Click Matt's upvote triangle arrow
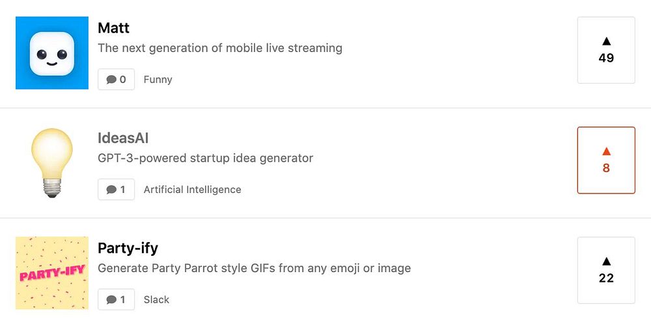 tap(606, 41)
